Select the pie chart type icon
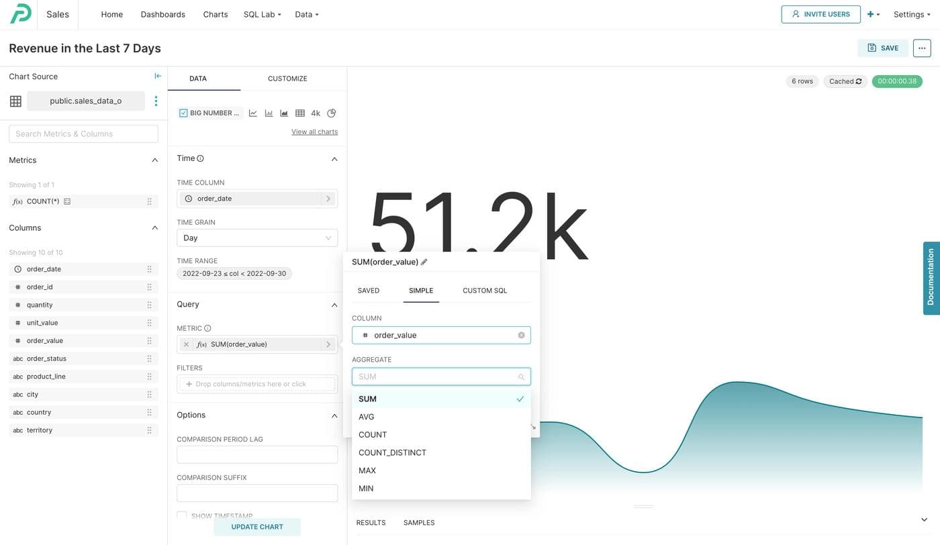 point(332,113)
